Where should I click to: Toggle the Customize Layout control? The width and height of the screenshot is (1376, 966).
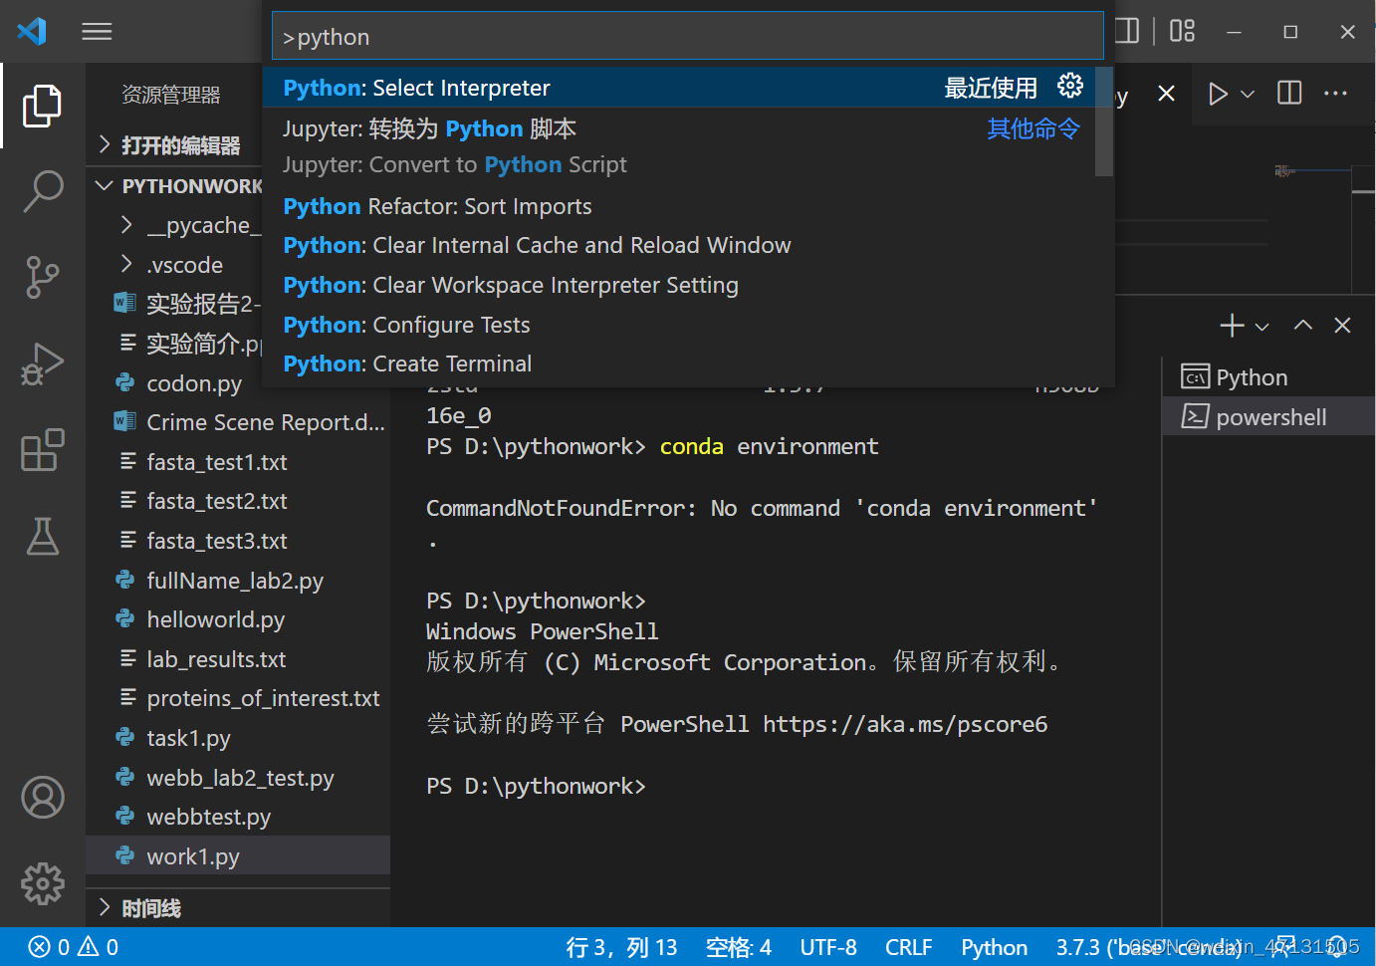click(1181, 31)
